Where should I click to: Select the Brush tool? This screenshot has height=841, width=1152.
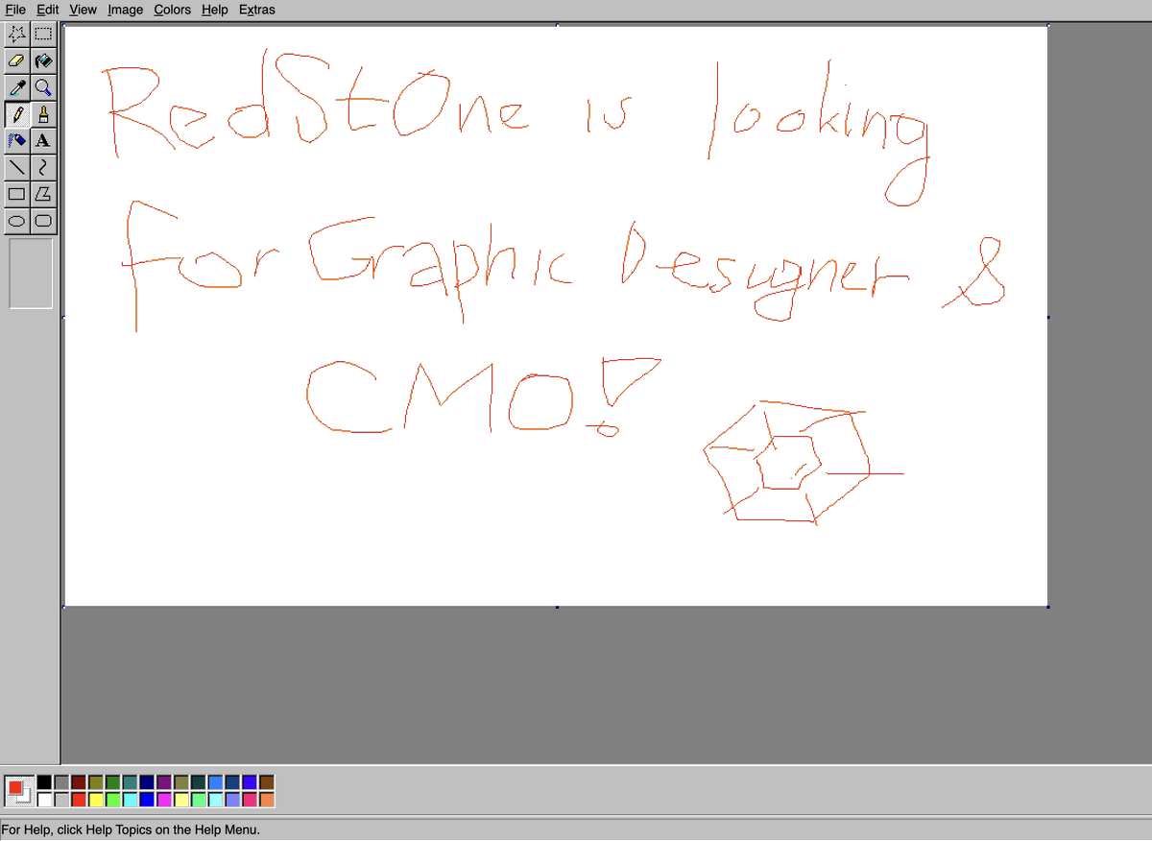43,114
